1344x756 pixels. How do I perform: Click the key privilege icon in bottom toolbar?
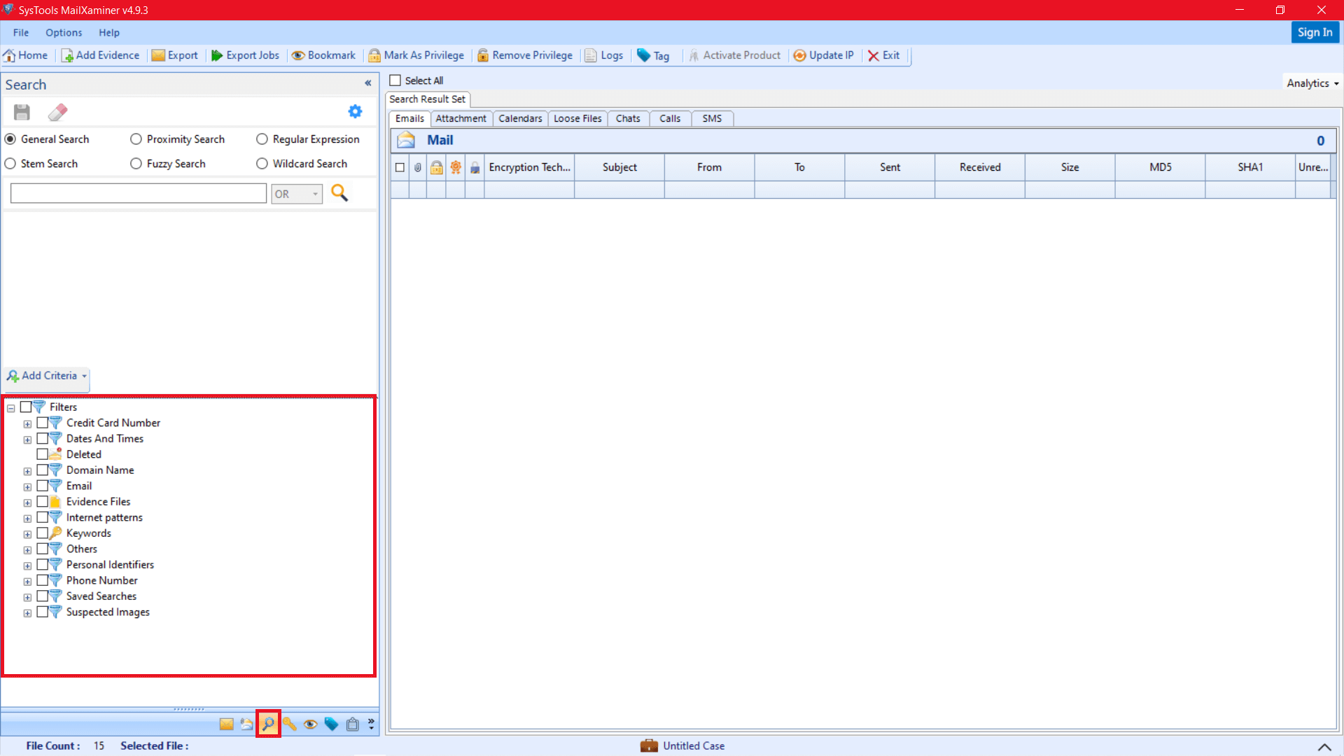click(x=290, y=724)
